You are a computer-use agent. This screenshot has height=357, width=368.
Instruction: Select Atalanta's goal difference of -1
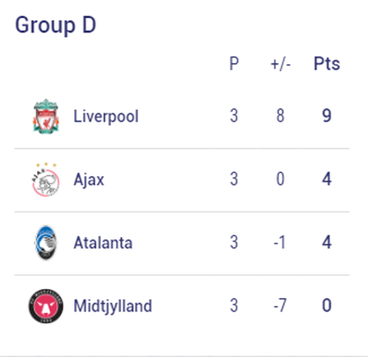tap(279, 242)
